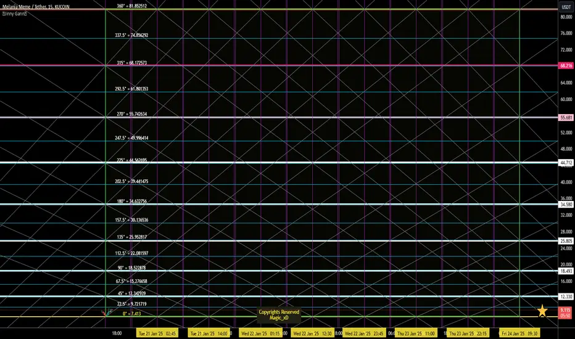Screen dimensions: 575x339
Task: Click the 202.5° = 39.441475 level label
Action: pos(131,181)
